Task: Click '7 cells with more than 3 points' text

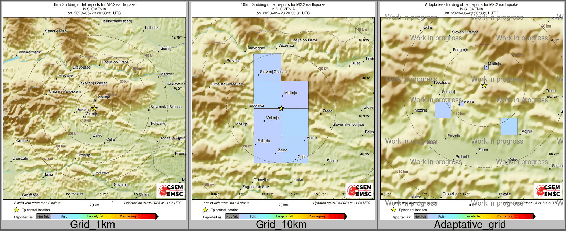Action: [x=226, y=203]
